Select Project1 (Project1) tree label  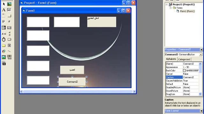click(184, 4)
